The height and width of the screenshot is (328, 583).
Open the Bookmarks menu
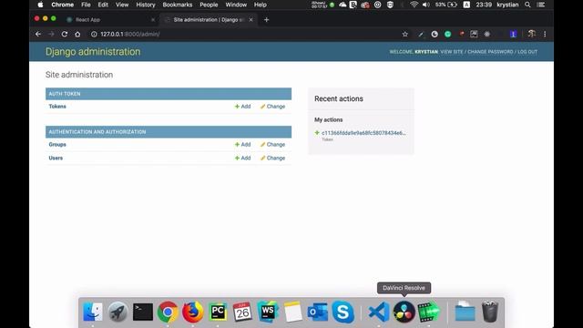(x=178, y=5)
